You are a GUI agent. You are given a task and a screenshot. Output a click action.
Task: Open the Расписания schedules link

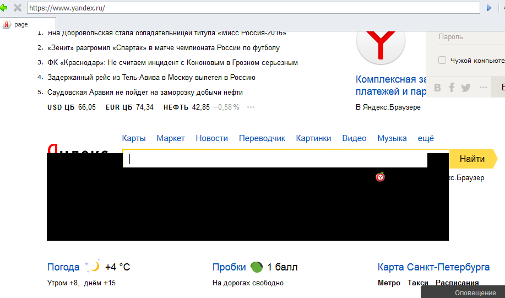pyautogui.click(x=457, y=283)
